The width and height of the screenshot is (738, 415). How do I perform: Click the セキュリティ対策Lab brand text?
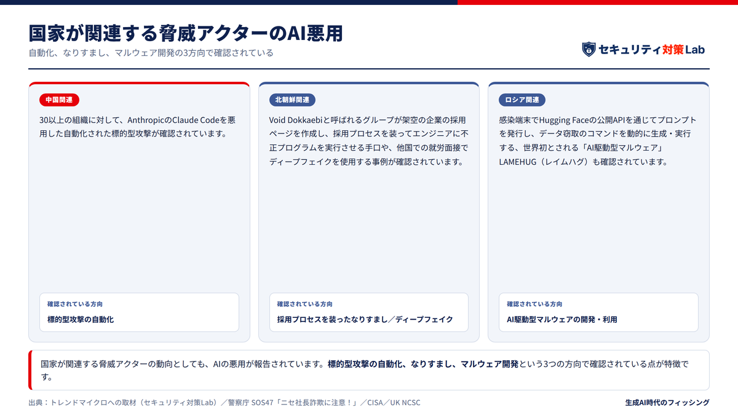(x=652, y=49)
